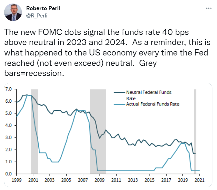Viewport: 217px width, 190px height.
Task: Click the thin grey 2020 recession bar
Action: (x=195, y=132)
